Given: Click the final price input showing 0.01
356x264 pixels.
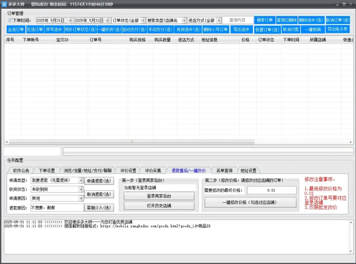Looking at the screenshot, I should (272, 190).
